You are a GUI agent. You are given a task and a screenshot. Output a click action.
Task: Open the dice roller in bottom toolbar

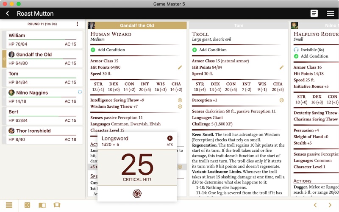pos(27,205)
